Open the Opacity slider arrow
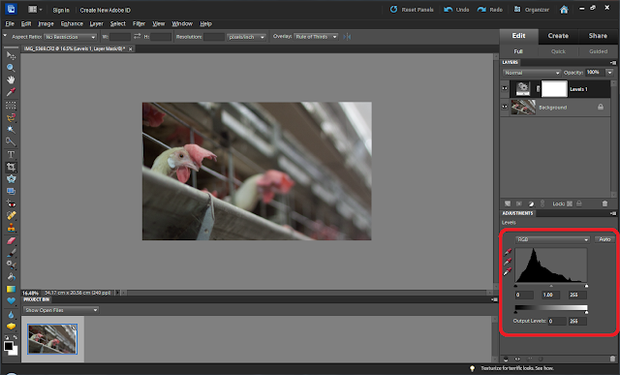 609,73
